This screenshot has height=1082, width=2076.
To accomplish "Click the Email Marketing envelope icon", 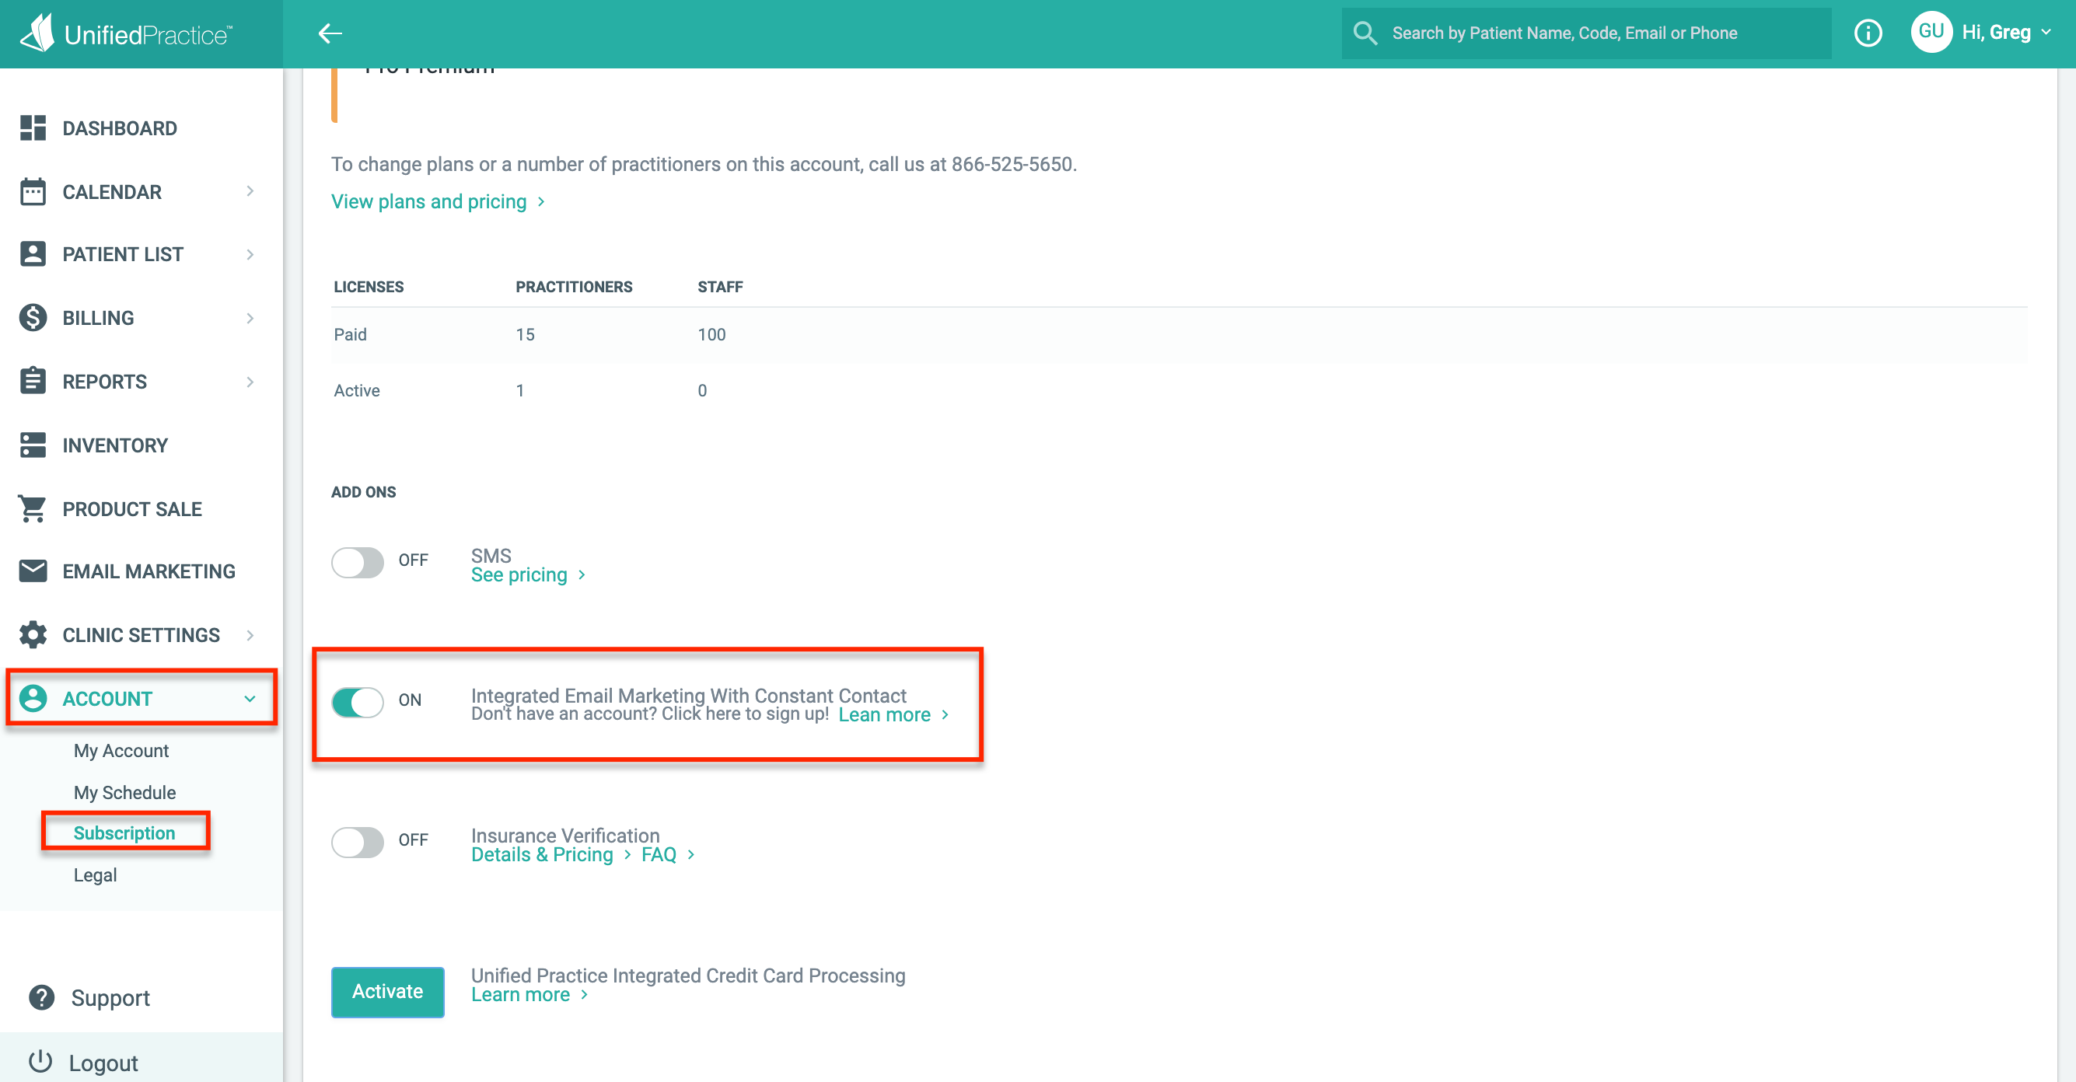I will [x=33, y=571].
